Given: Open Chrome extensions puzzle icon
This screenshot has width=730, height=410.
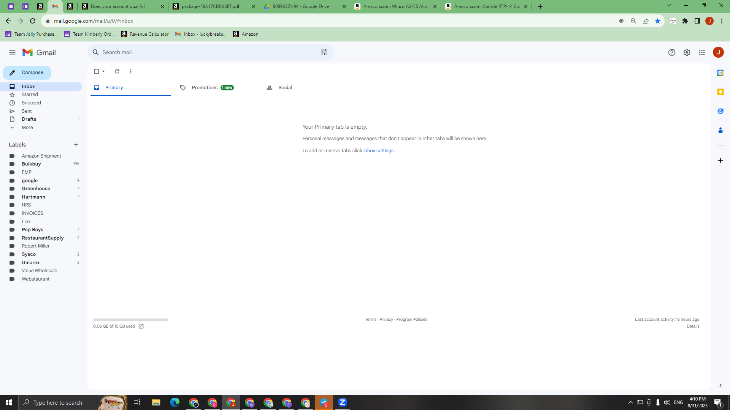Looking at the screenshot, I should (x=685, y=21).
